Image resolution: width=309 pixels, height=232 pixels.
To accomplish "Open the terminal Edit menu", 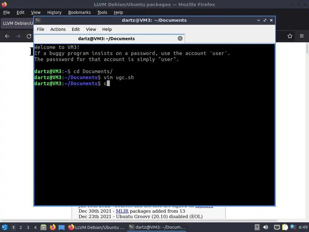I will (76, 29).
